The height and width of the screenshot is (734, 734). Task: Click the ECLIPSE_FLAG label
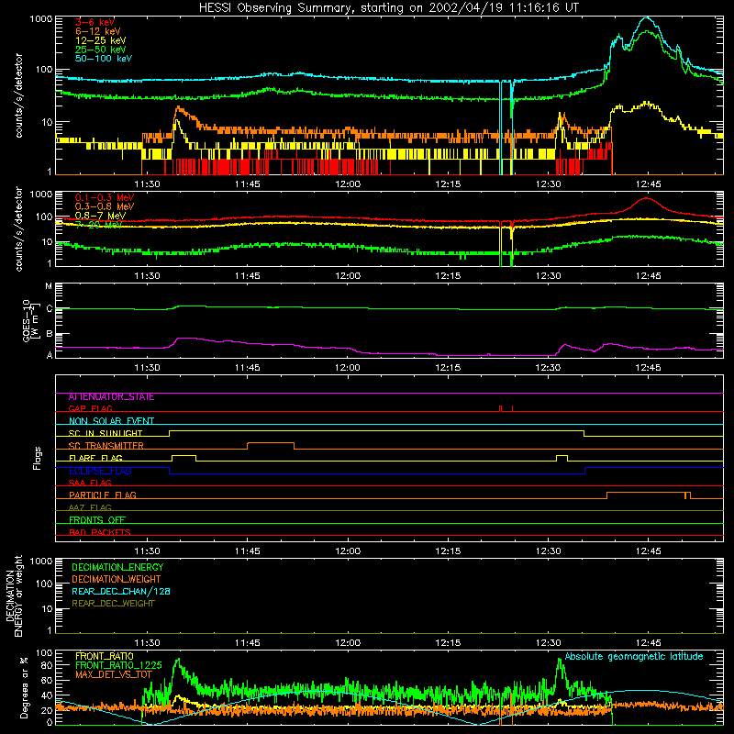[100, 471]
